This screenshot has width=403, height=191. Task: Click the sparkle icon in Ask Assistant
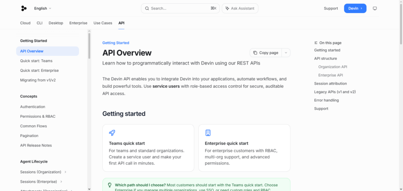pos(227,8)
